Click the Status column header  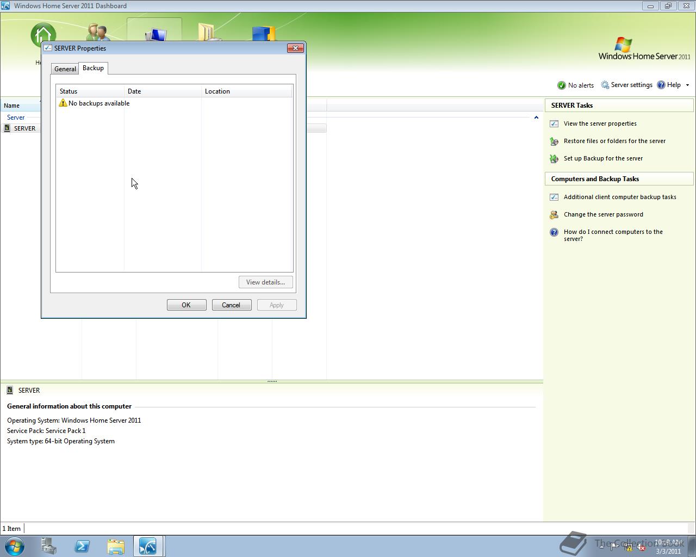tap(90, 91)
